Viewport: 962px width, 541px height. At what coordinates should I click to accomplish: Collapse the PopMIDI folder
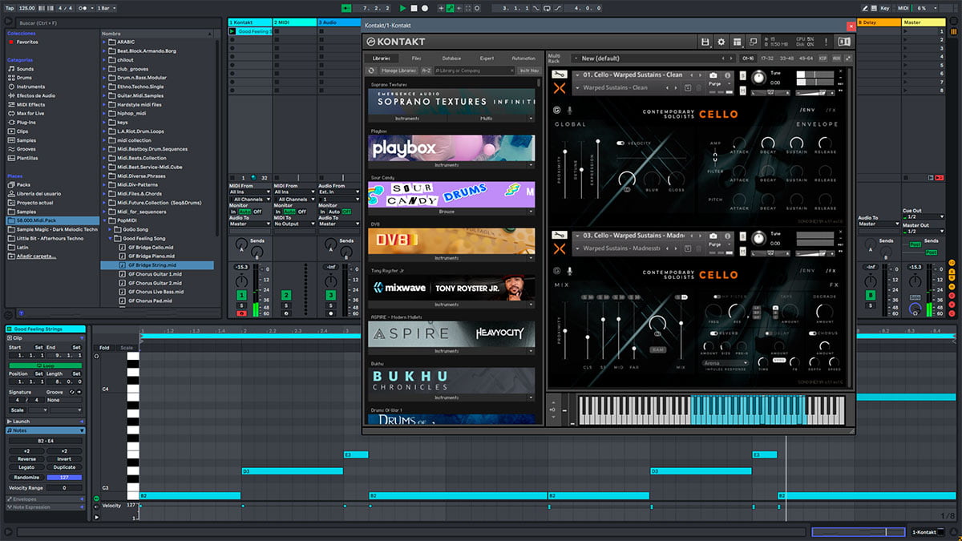[x=105, y=220]
